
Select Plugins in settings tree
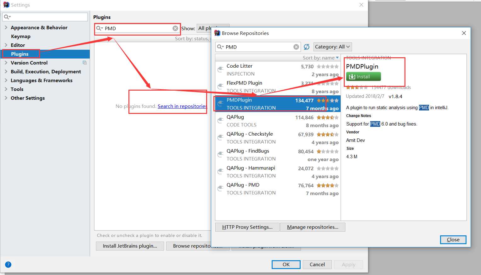pos(20,54)
